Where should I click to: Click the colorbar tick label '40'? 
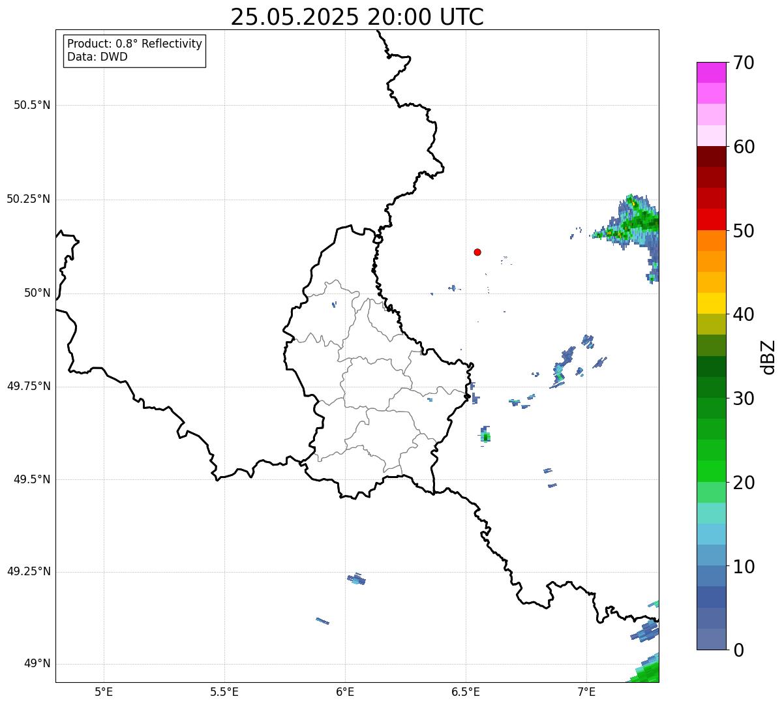(744, 314)
